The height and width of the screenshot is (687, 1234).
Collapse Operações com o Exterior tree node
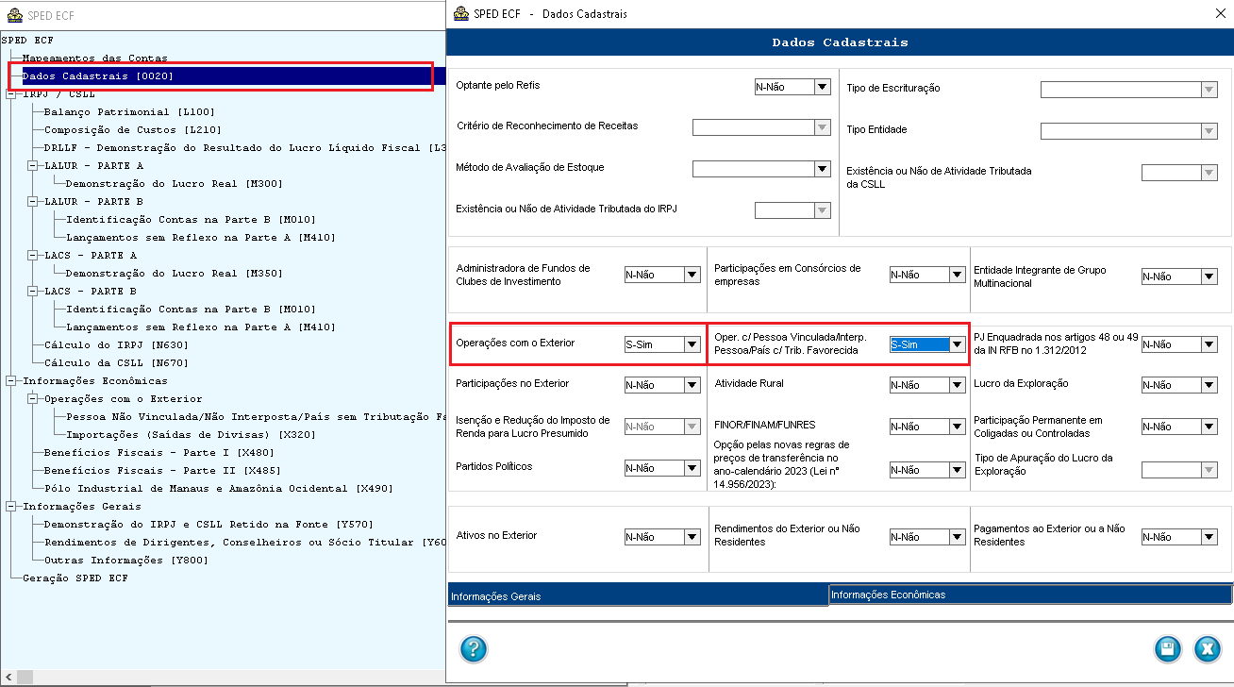pos(33,398)
